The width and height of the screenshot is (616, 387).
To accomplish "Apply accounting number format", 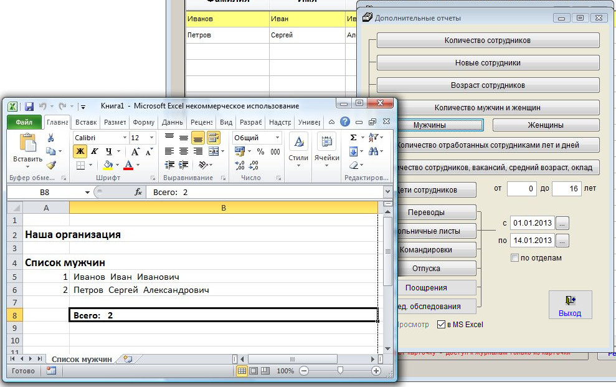I will coord(239,151).
